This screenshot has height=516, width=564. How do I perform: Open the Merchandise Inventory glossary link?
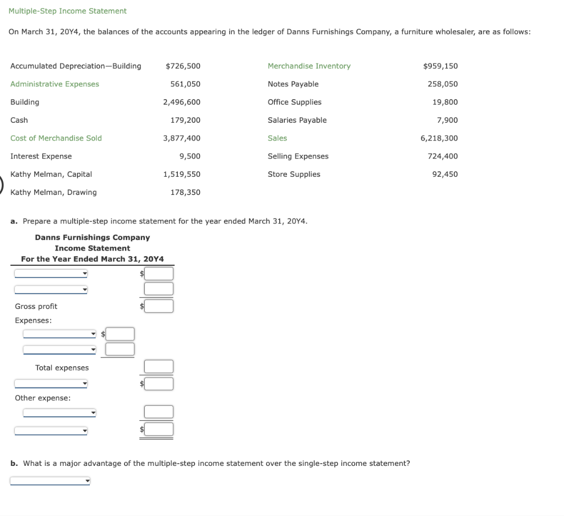[309, 66]
